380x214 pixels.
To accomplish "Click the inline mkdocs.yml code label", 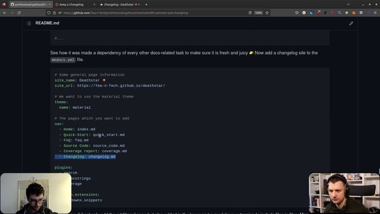I will pyautogui.click(x=63, y=59).
